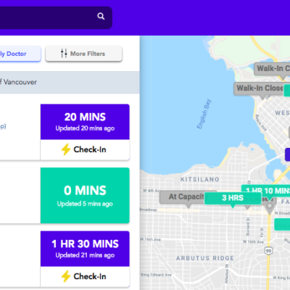Click the Highway 99 shield on map
Viewport: 290px width, 290px height.
click(268, 251)
